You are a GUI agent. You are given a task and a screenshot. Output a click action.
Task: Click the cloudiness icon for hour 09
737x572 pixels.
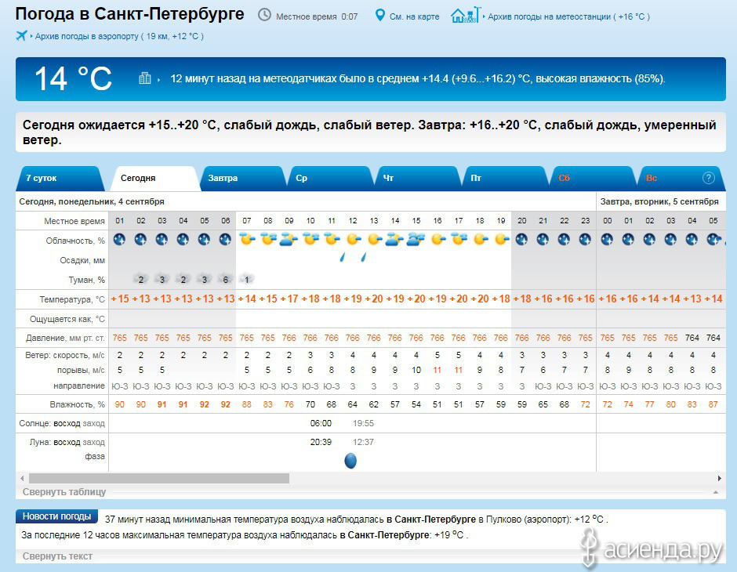click(289, 240)
